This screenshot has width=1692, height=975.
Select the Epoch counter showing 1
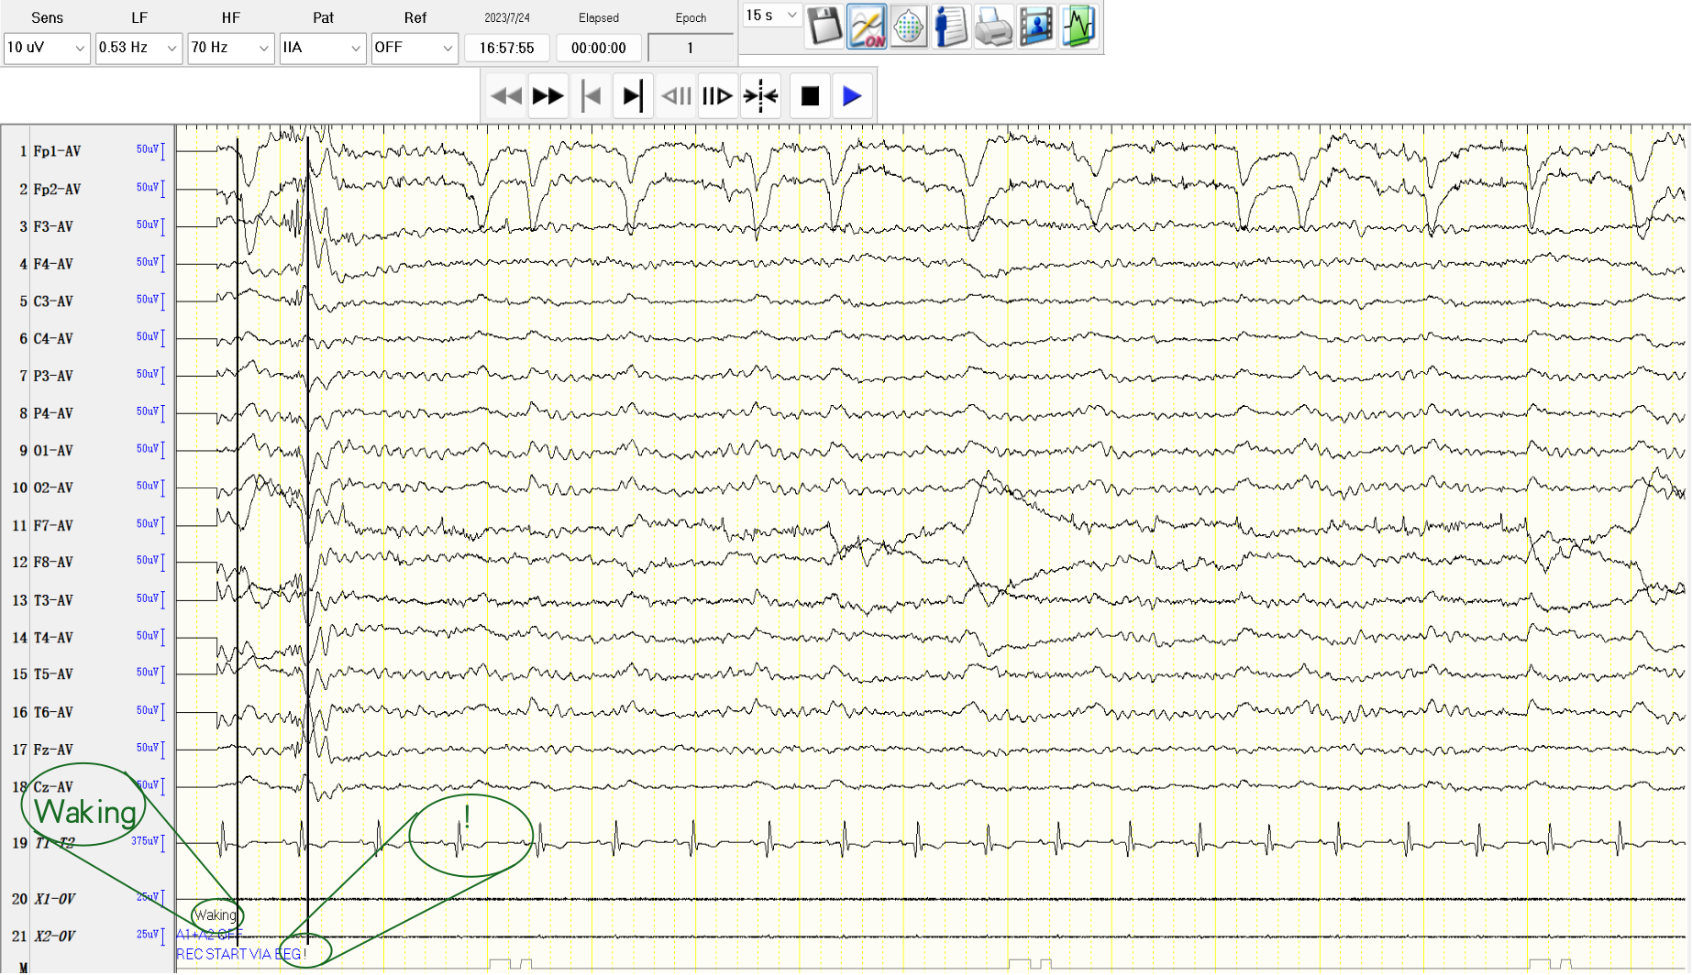click(691, 48)
